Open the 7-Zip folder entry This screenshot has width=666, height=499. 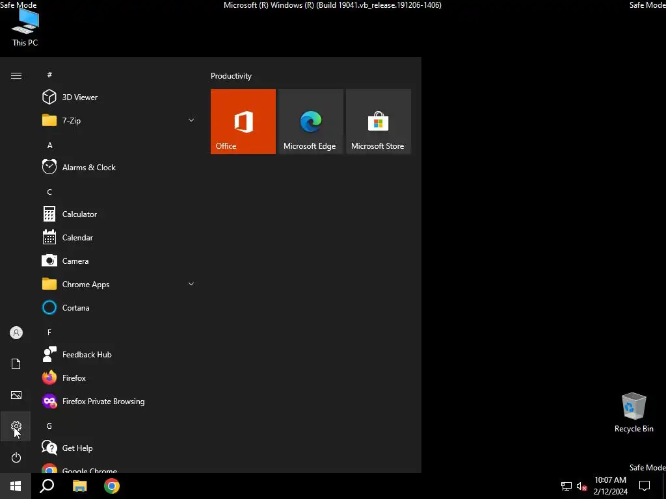point(118,120)
